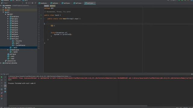Select the les12.java editor tab
This screenshot has width=193, height=108.
[90, 3]
